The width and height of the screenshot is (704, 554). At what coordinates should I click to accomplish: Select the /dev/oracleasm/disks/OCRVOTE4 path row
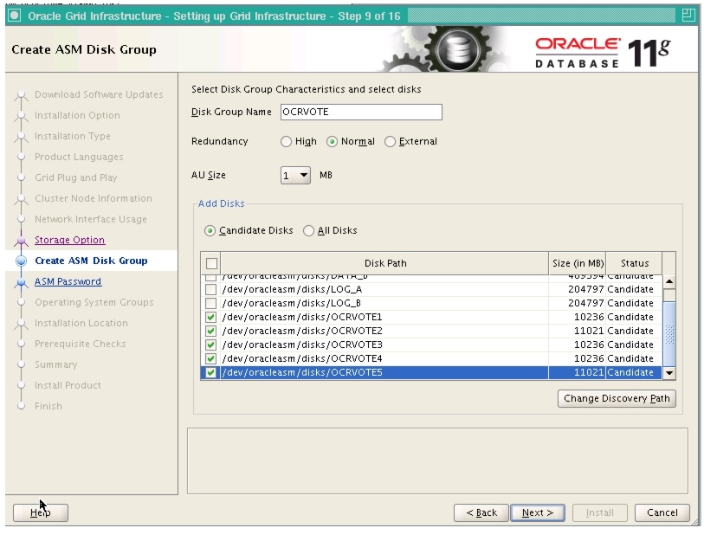pyautogui.click(x=384, y=359)
